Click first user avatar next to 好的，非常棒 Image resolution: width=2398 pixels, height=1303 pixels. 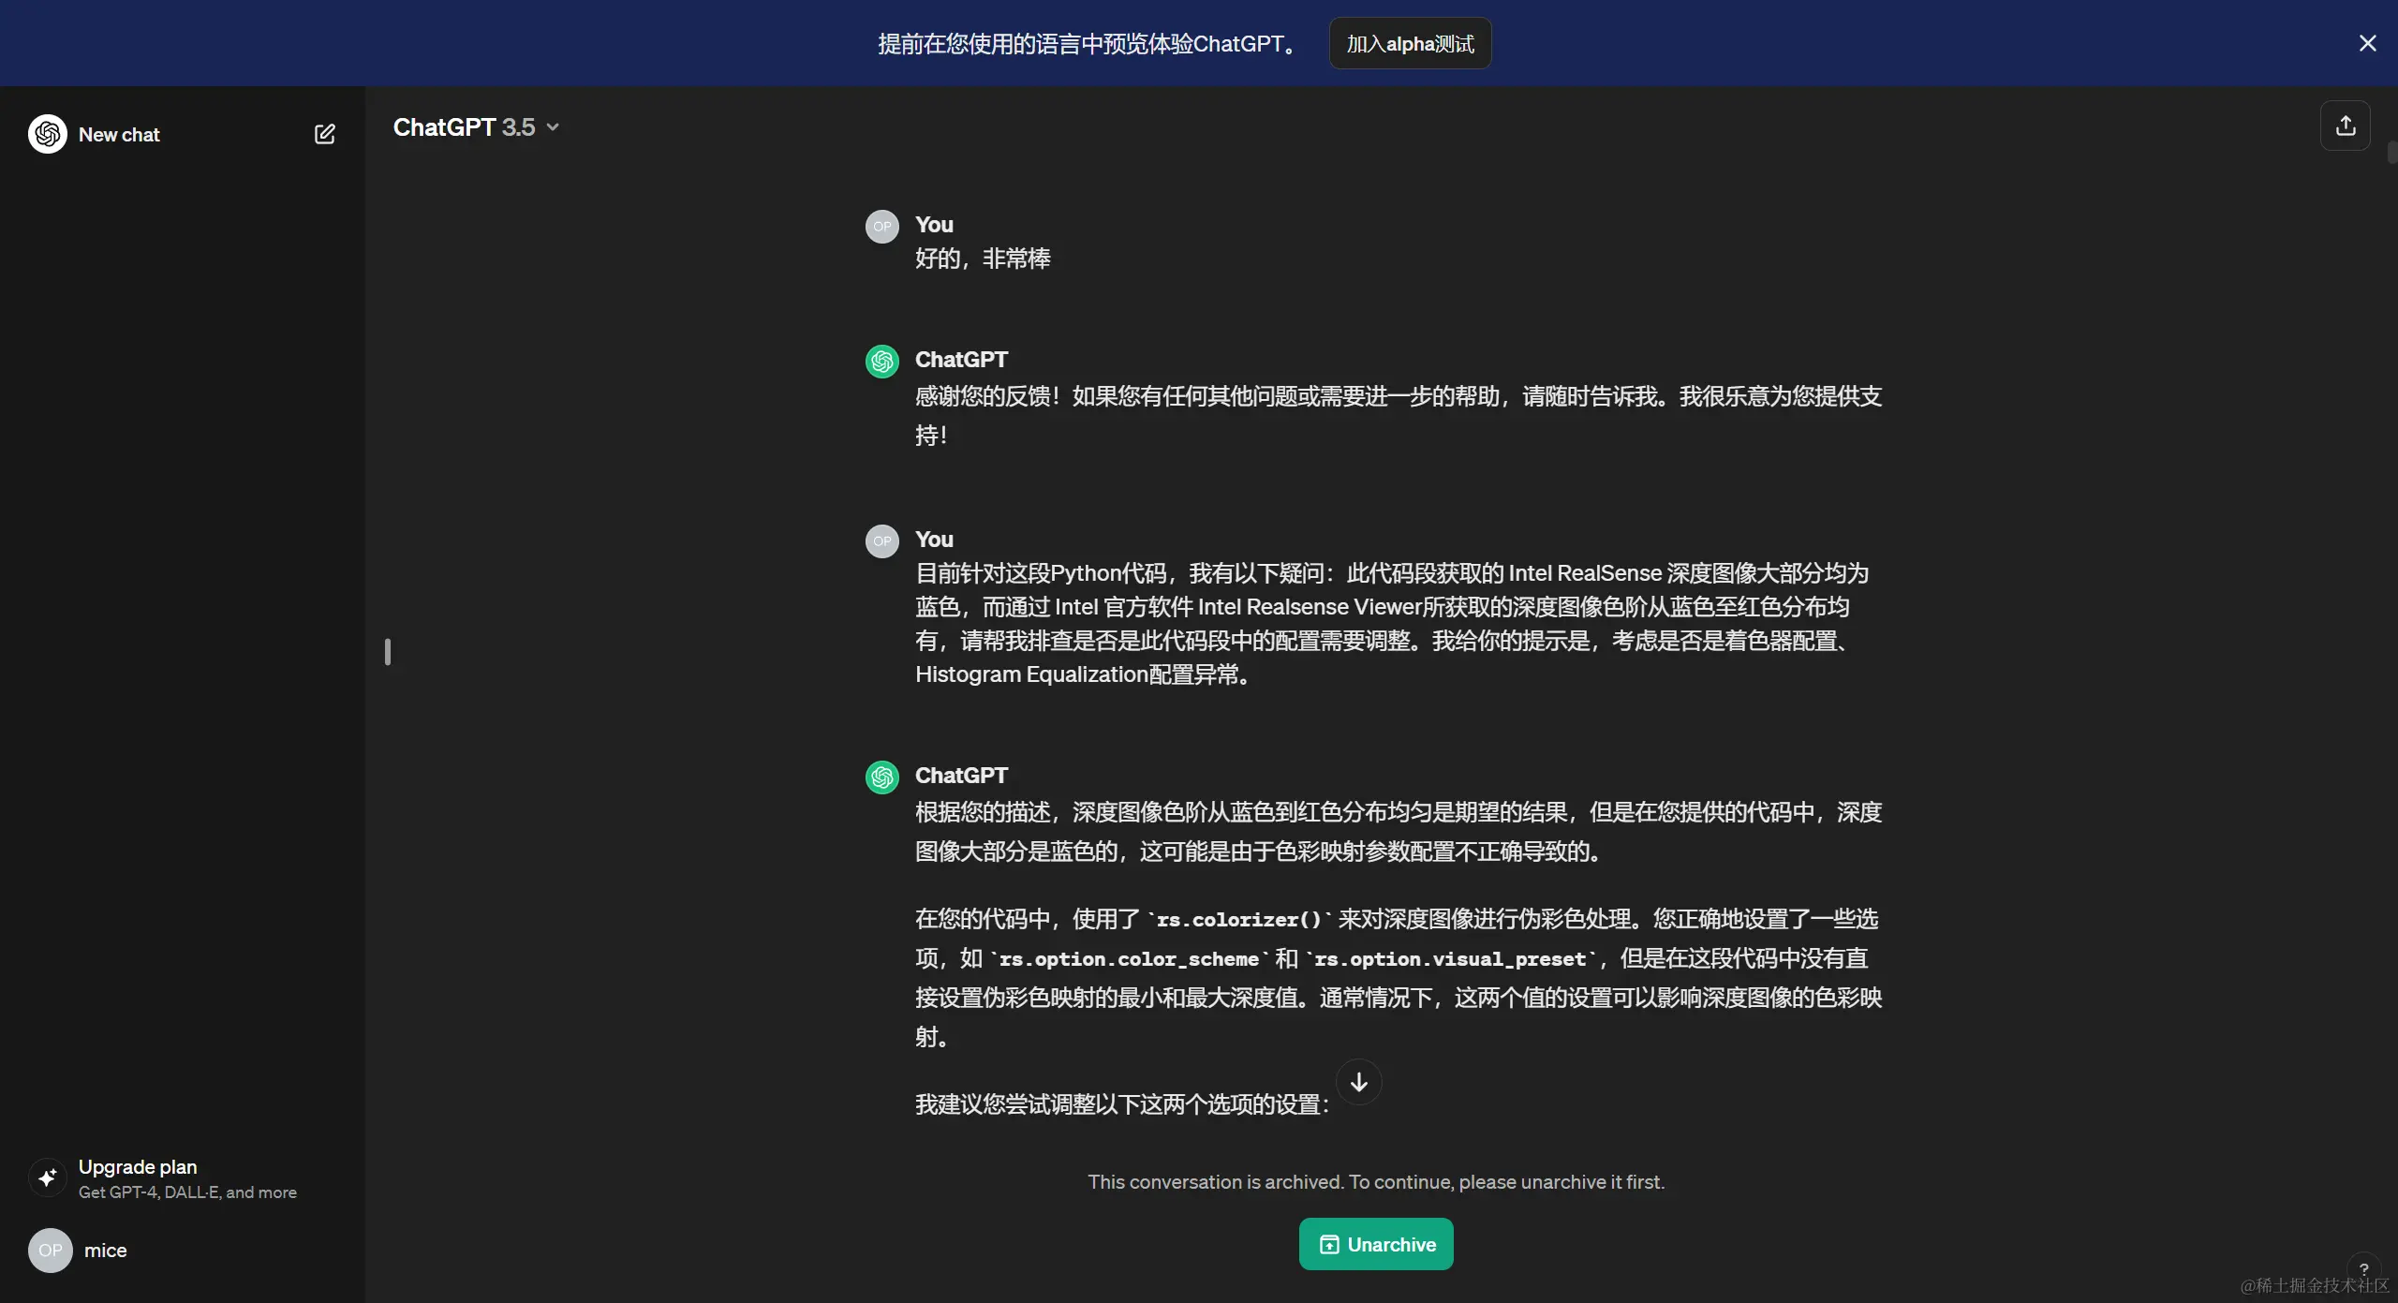tap(881, 226)
